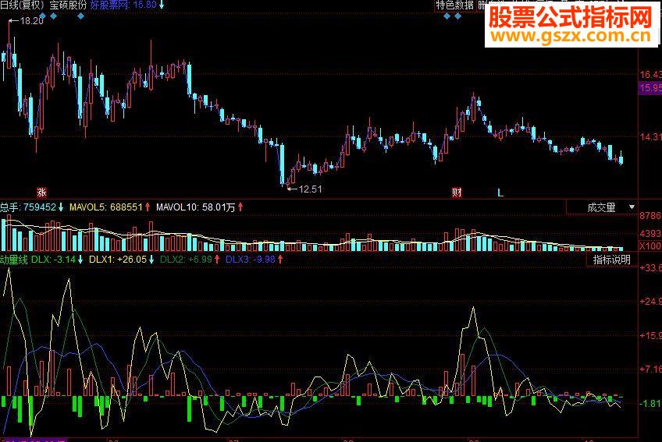Open the 特色数据 menu
The height and width of the screenshot is (442, 662).
click(454, 5)
